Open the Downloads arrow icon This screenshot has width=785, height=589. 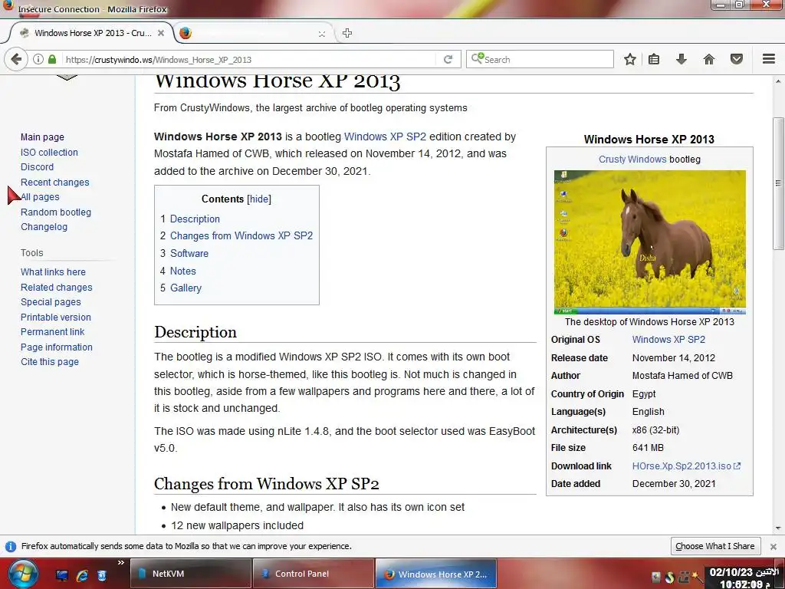coord(681,59)
